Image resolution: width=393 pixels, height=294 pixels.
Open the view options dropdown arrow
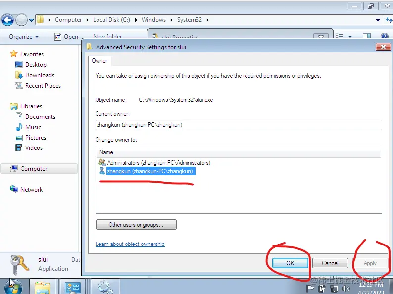pyautogui.click(x=350, y=37)
